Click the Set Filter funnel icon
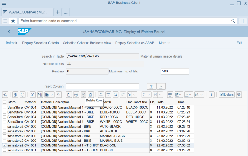248x156 pixels. tap(130, 95)
